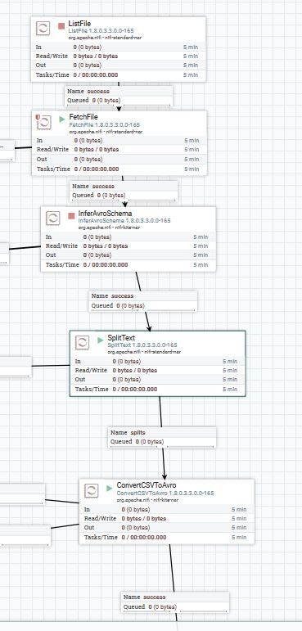
Task: Click the FetchFile 1.8.0.3.3.0.0-165 version text
Action: (x=105, y=125)
